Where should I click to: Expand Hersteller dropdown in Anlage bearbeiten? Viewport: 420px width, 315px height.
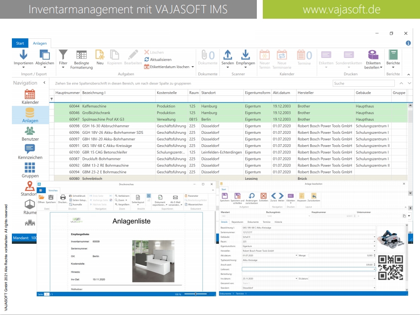coord(374,251)
